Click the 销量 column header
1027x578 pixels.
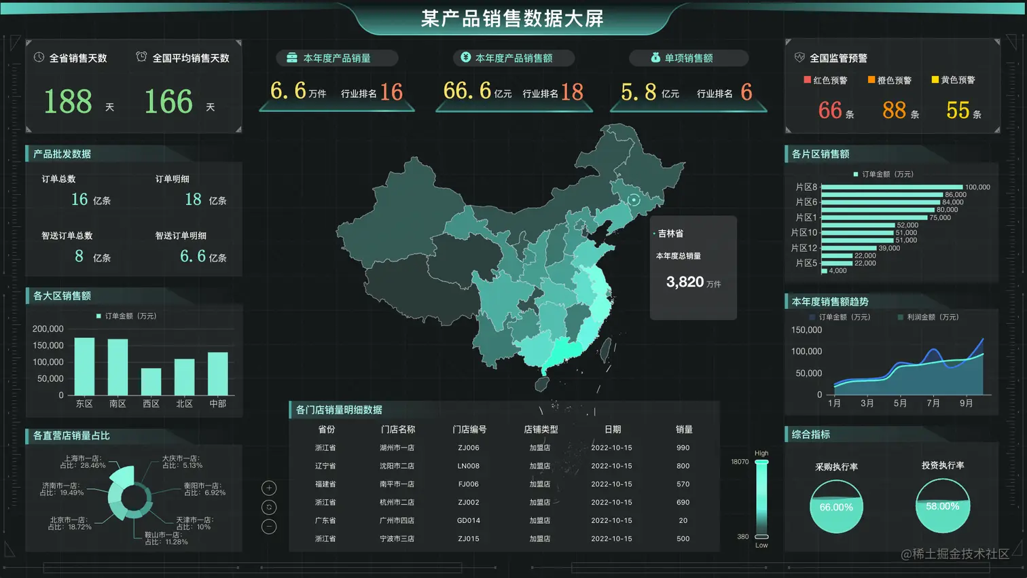coord(683,429)
